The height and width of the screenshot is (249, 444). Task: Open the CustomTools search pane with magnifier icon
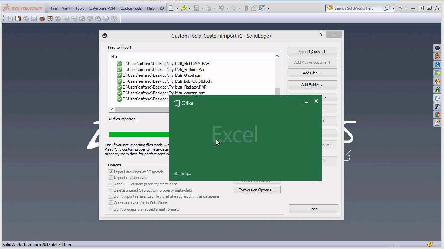[437, 56]
